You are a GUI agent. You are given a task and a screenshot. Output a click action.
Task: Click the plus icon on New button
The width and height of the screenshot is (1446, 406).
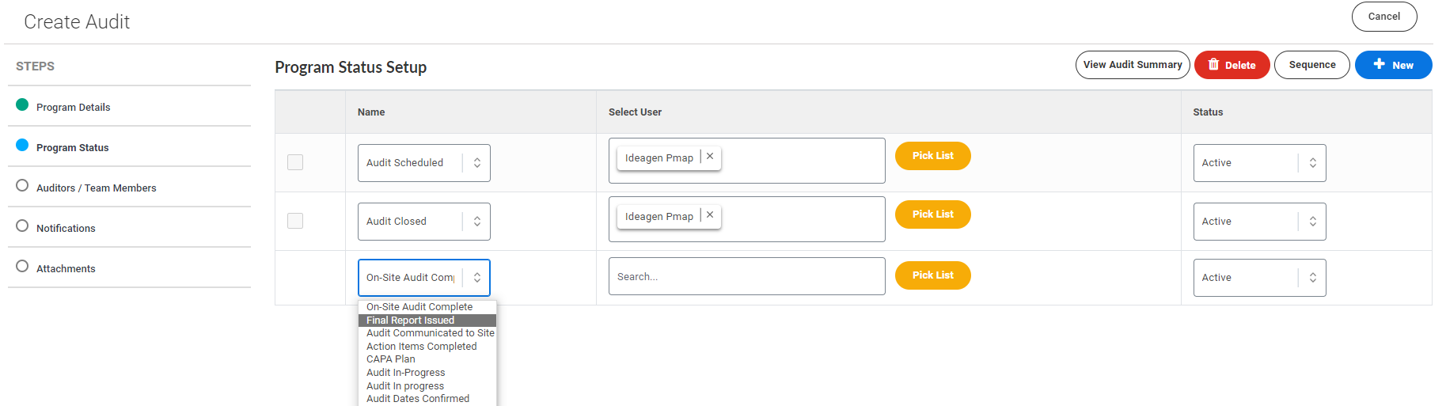coord(1379,64)
